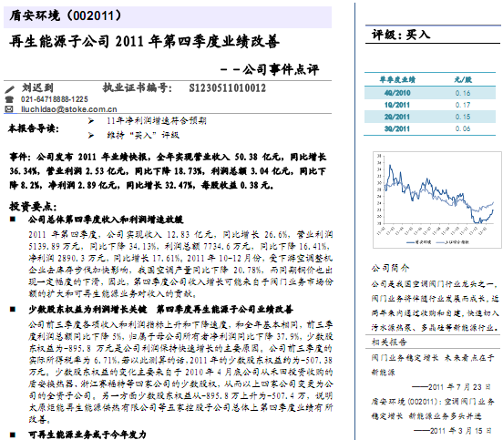Click the rating text 评级：买入

(x=401, y=35)
